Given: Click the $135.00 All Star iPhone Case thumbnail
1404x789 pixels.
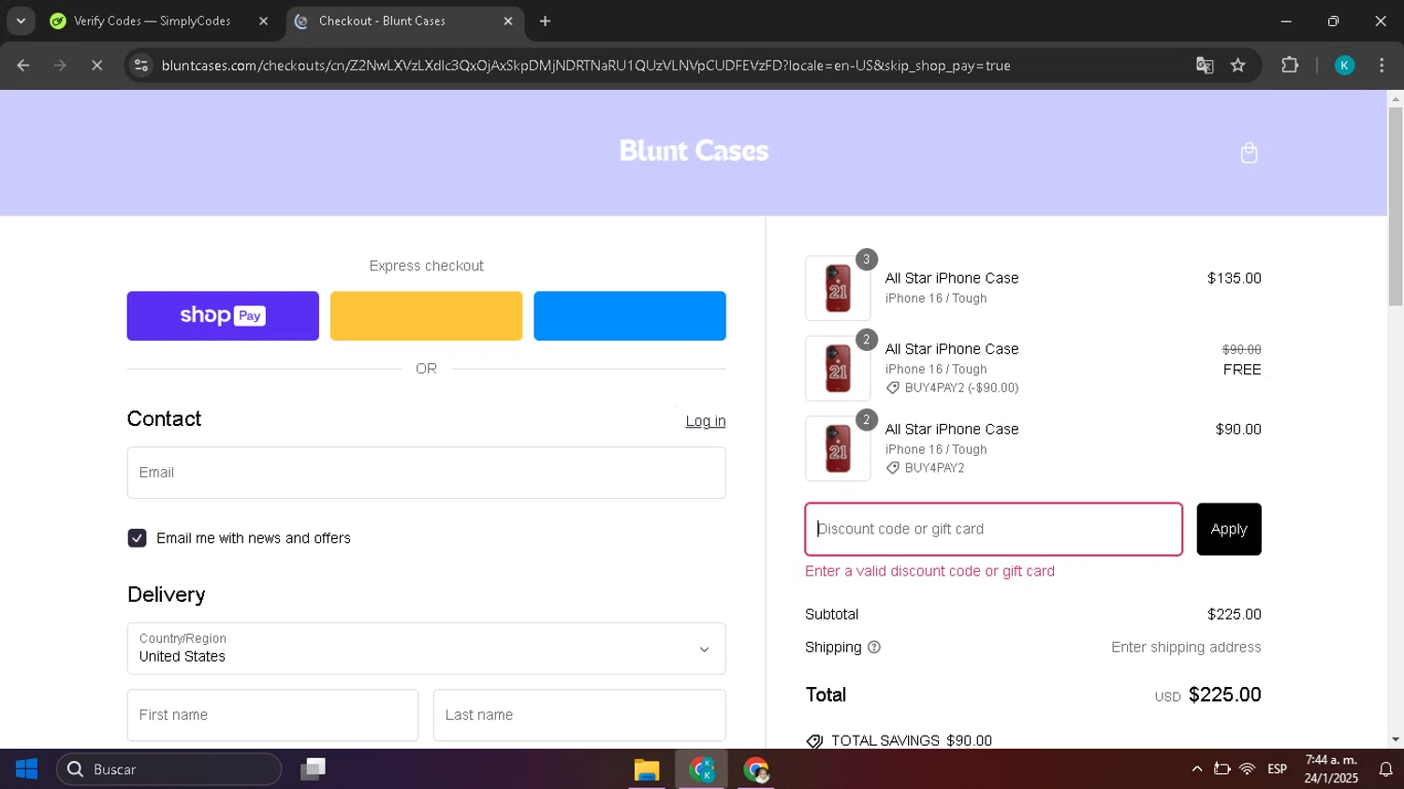Looking at the screenshot, I should point(838,288).
